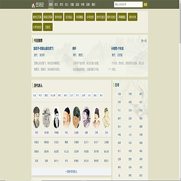
Task: Open Li Bai's portrait thumbnail
Action: [x=67, y=117]
